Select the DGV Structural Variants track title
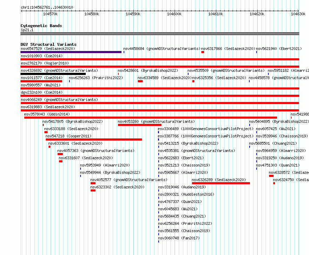309x255 pixels. (49, 44)
